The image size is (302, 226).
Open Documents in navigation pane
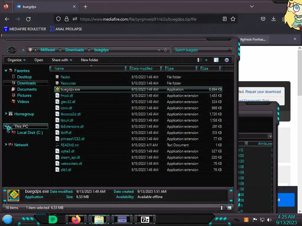click(x=27, y=89)
